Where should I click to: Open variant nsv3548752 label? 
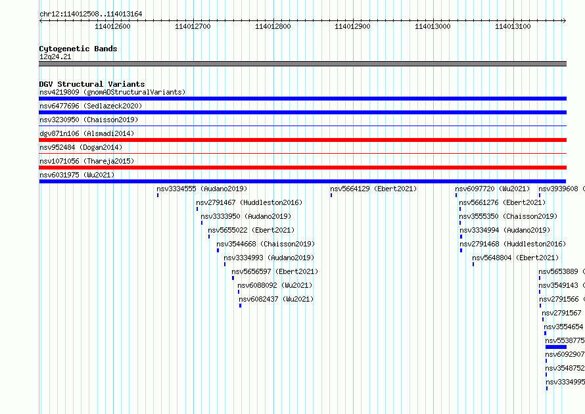point(565,368)
